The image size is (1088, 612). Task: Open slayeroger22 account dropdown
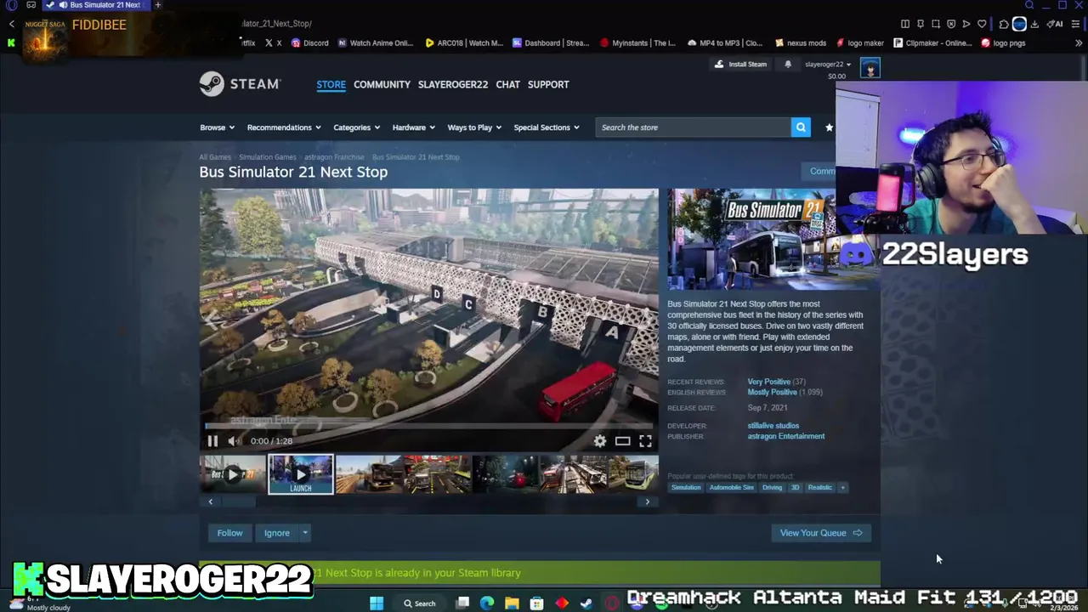tap(828, 65)
